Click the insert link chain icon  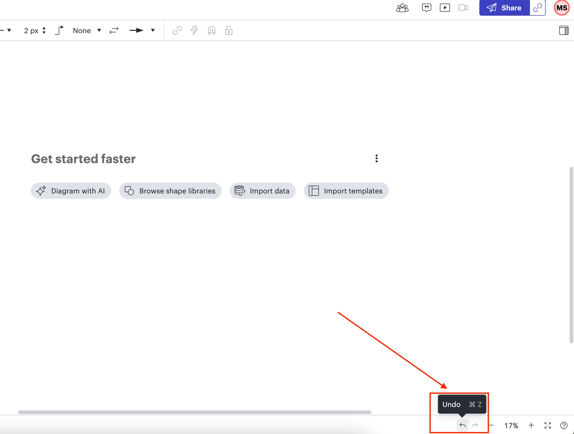(177, 31)
